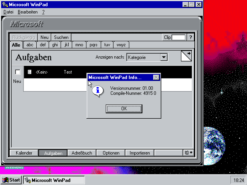Screen dimensions: 247x185
Task: Click the Versionsnummer: 01.00 text
Action: 132,88
